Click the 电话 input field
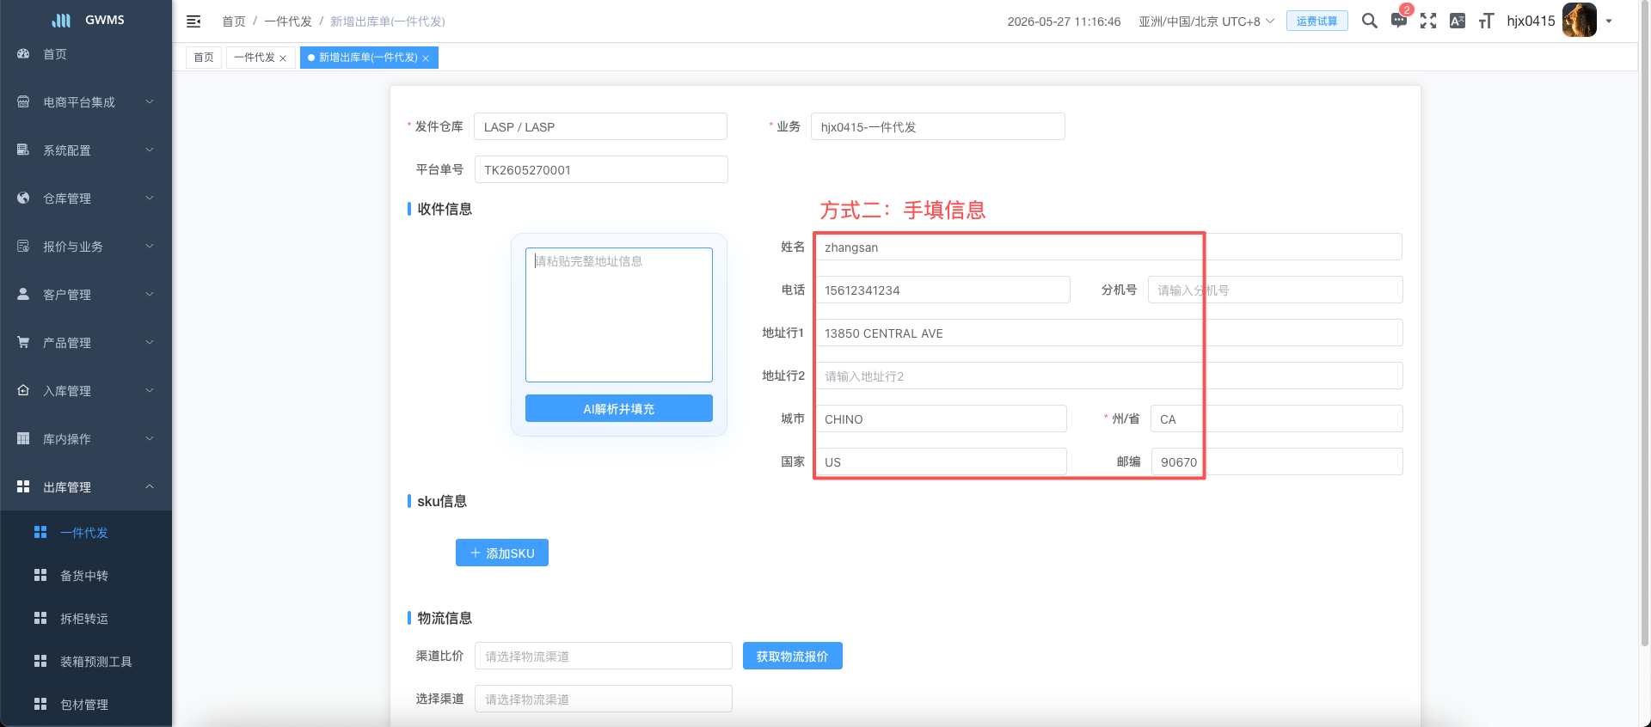This screenshot has height=727, width=1651. (942, 290)
